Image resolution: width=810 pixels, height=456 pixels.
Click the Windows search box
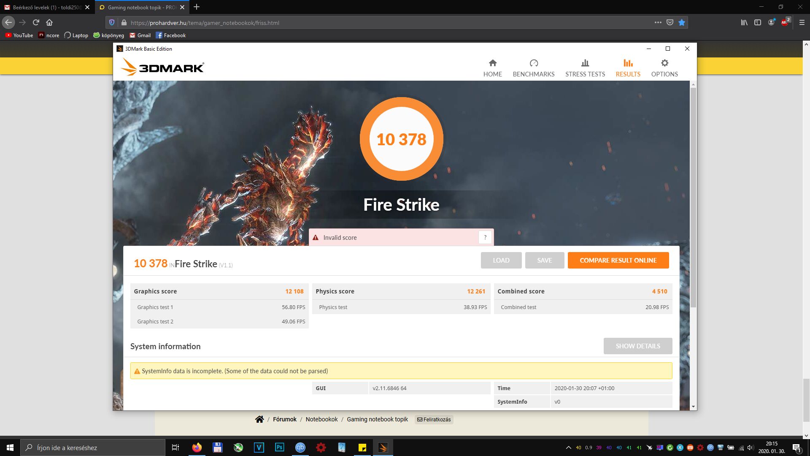pyautogui.click(x=93, y=448)
